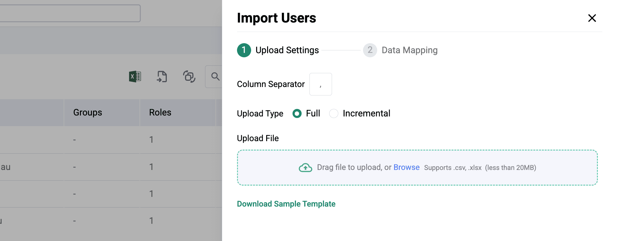The width and height of the screenshot is (617, 241).
Task: Click the top-left search input box
Action: coord(70,13)
